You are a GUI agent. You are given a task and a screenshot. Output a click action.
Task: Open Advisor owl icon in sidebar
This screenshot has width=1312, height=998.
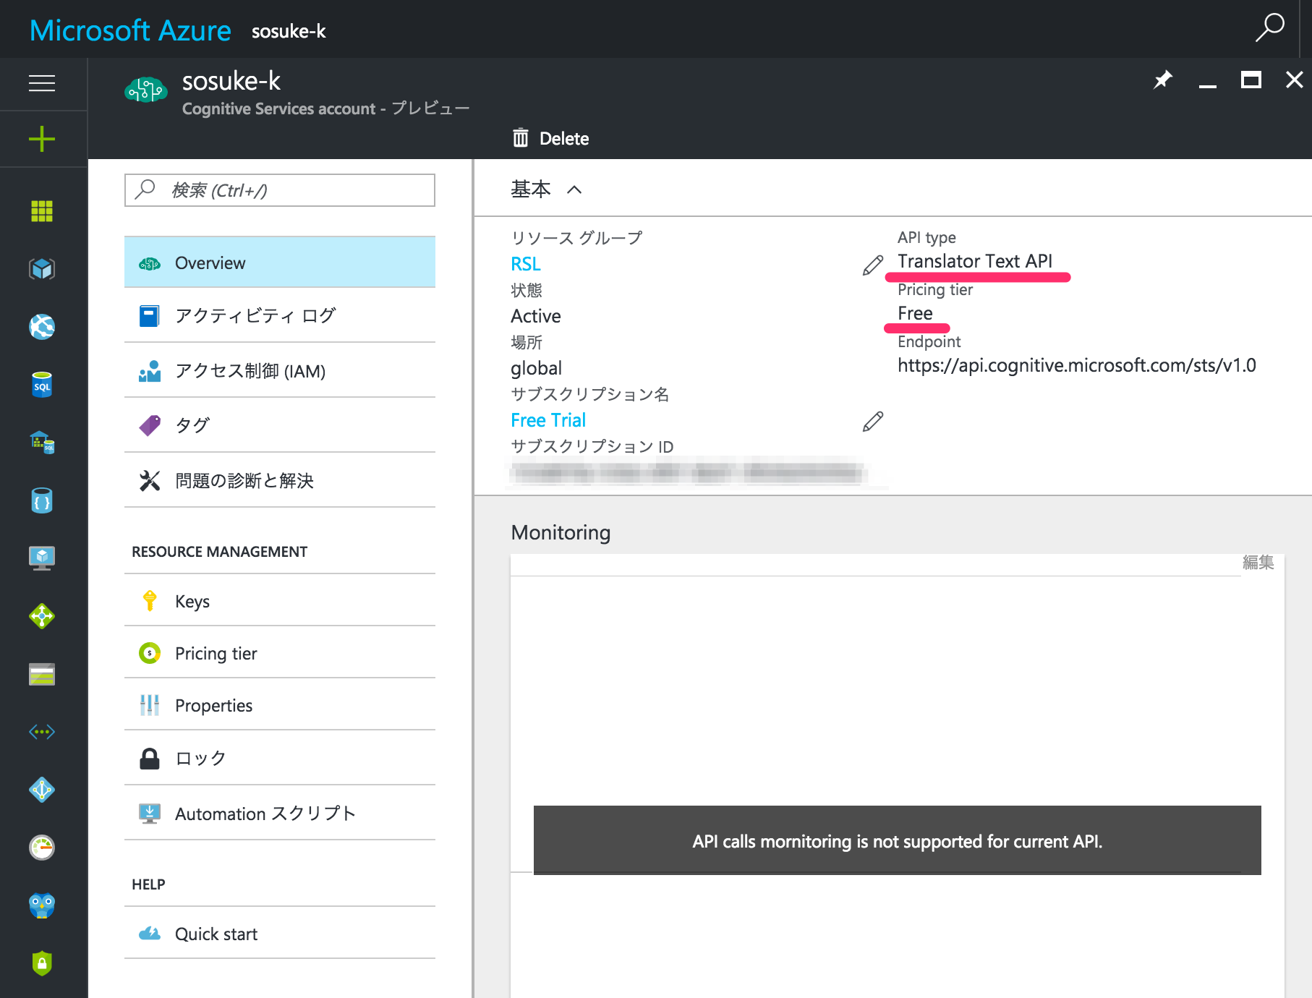point(42,905)
